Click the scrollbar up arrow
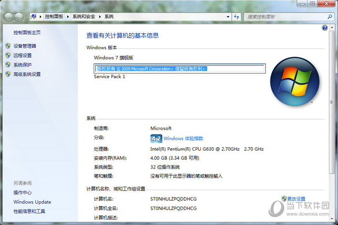 (x=332, y=28)
